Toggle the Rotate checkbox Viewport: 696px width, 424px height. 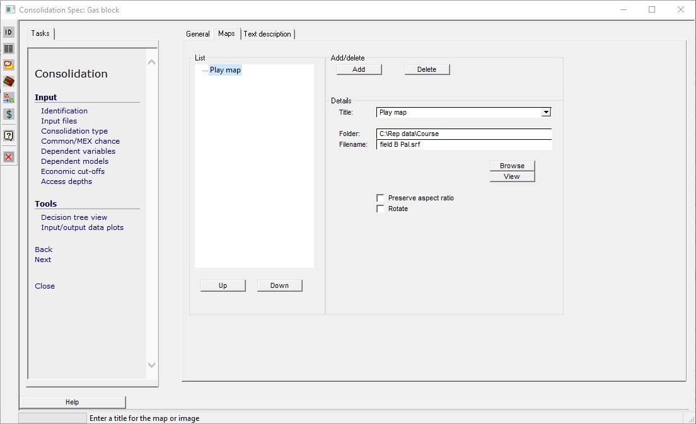pyautogui.click(x=381, y=209)
